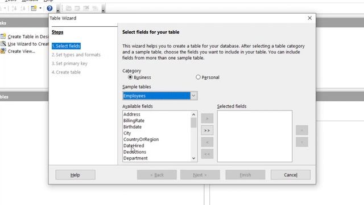Select the Business category radio button
This screenshot has height=205, width=364.
click(130, 77)
